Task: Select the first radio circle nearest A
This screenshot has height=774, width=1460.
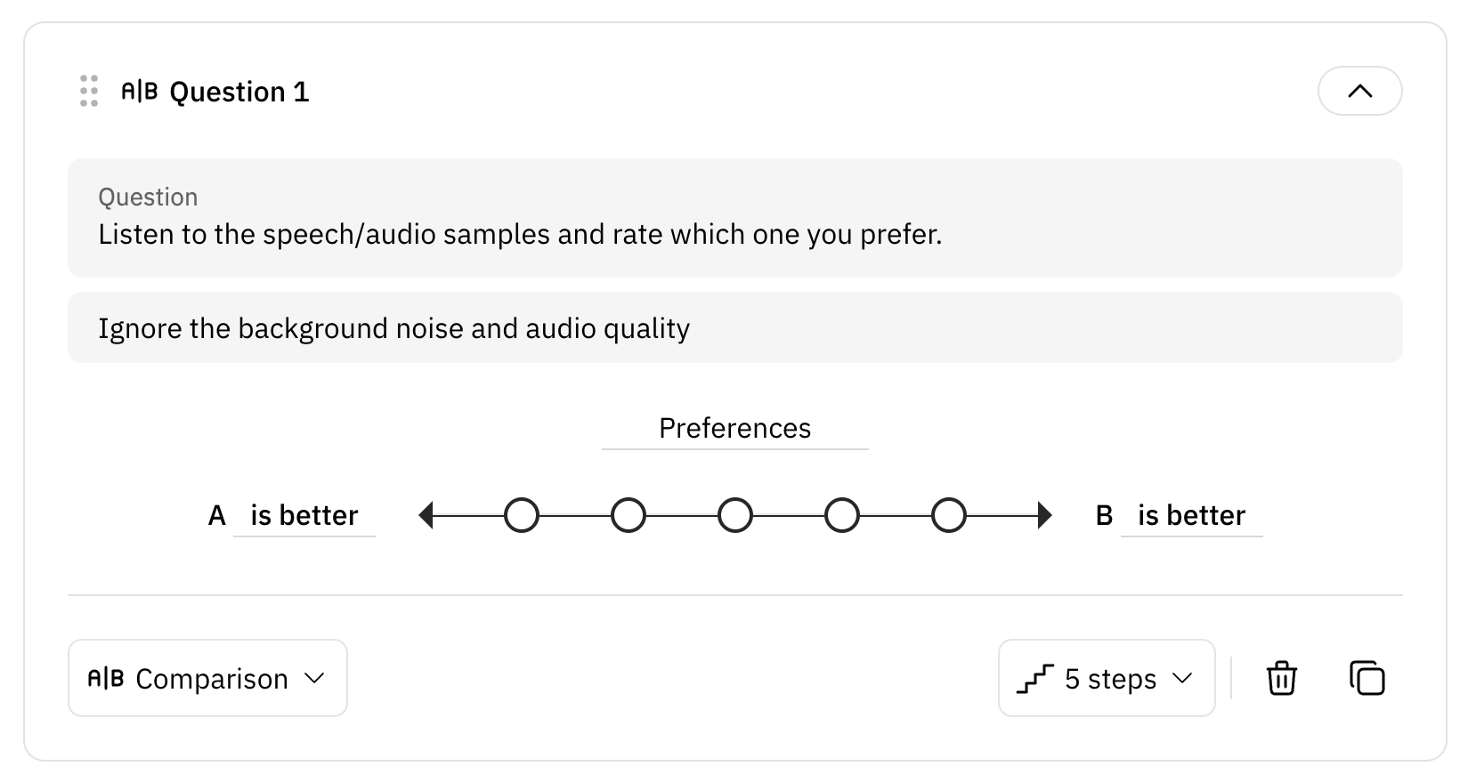Action: coord(522,515)
